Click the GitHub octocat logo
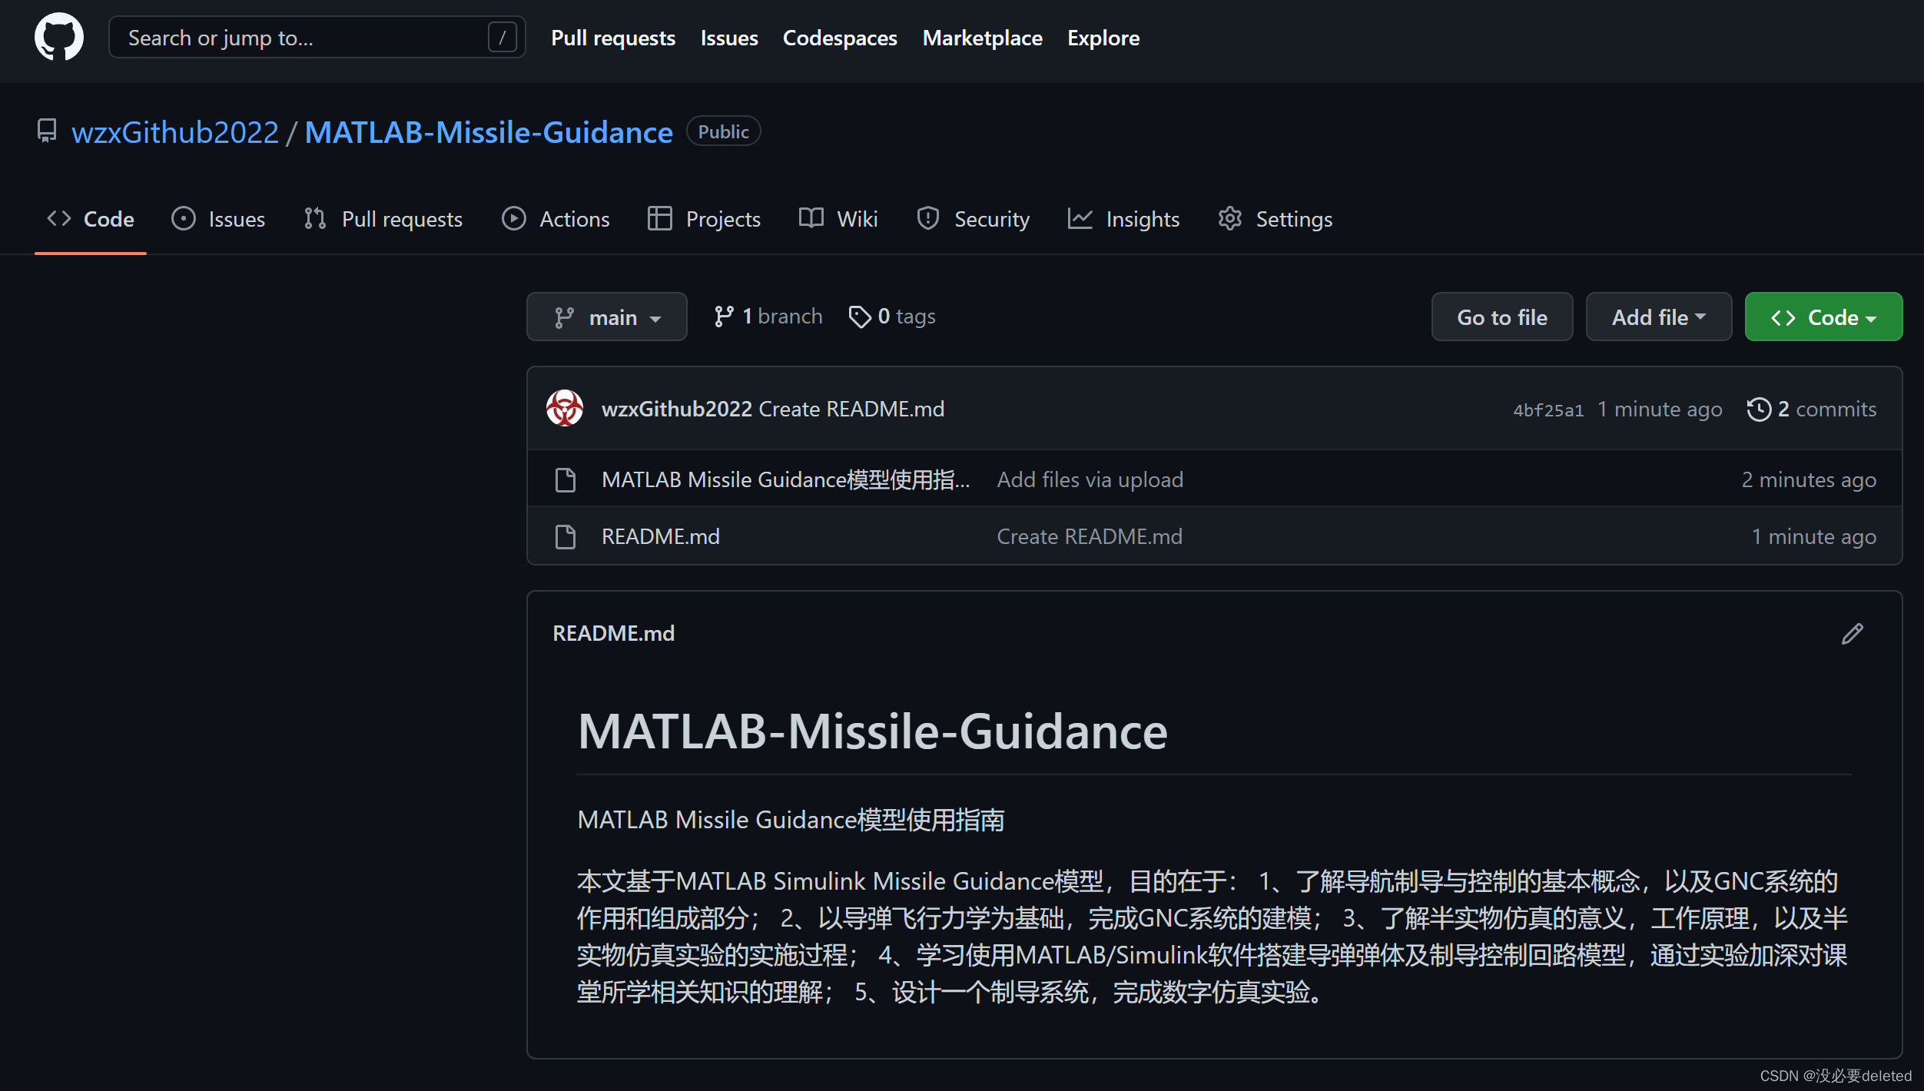Screen dimensions: 1924x1091 (59, 37)
